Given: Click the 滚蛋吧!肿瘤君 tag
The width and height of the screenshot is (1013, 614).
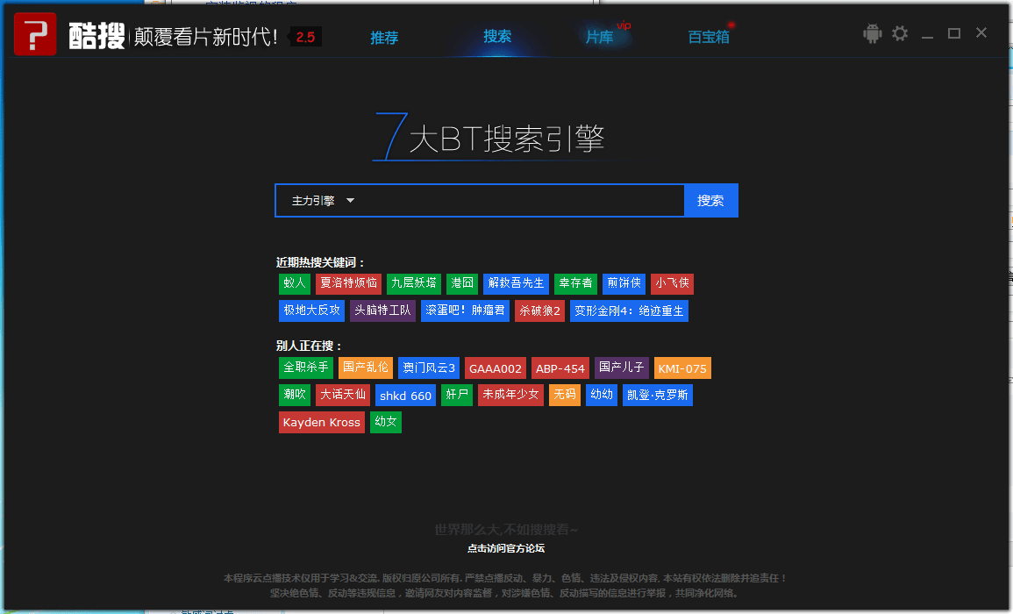Looking at the screenshot, I should [x=465, y=311].
